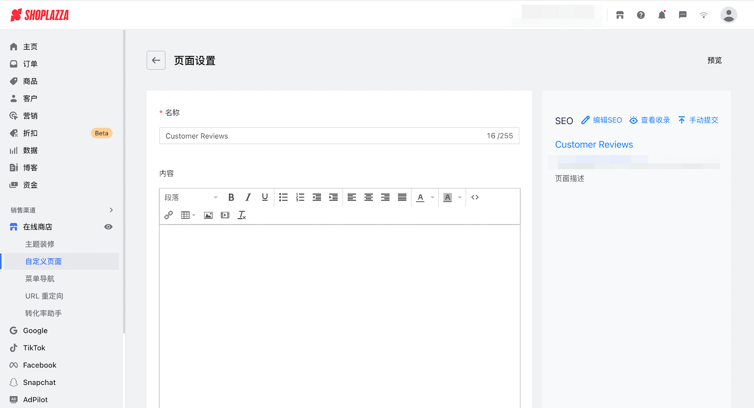Toggle underline formatting
The height and width of the screenshot is (408, 754).
click(x=265, y=197)
